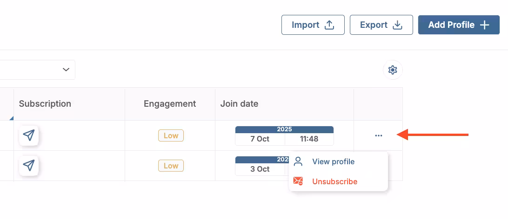508x219 pixels.
Task: Click the Engagement column header
Action: [x=170, y=104]
